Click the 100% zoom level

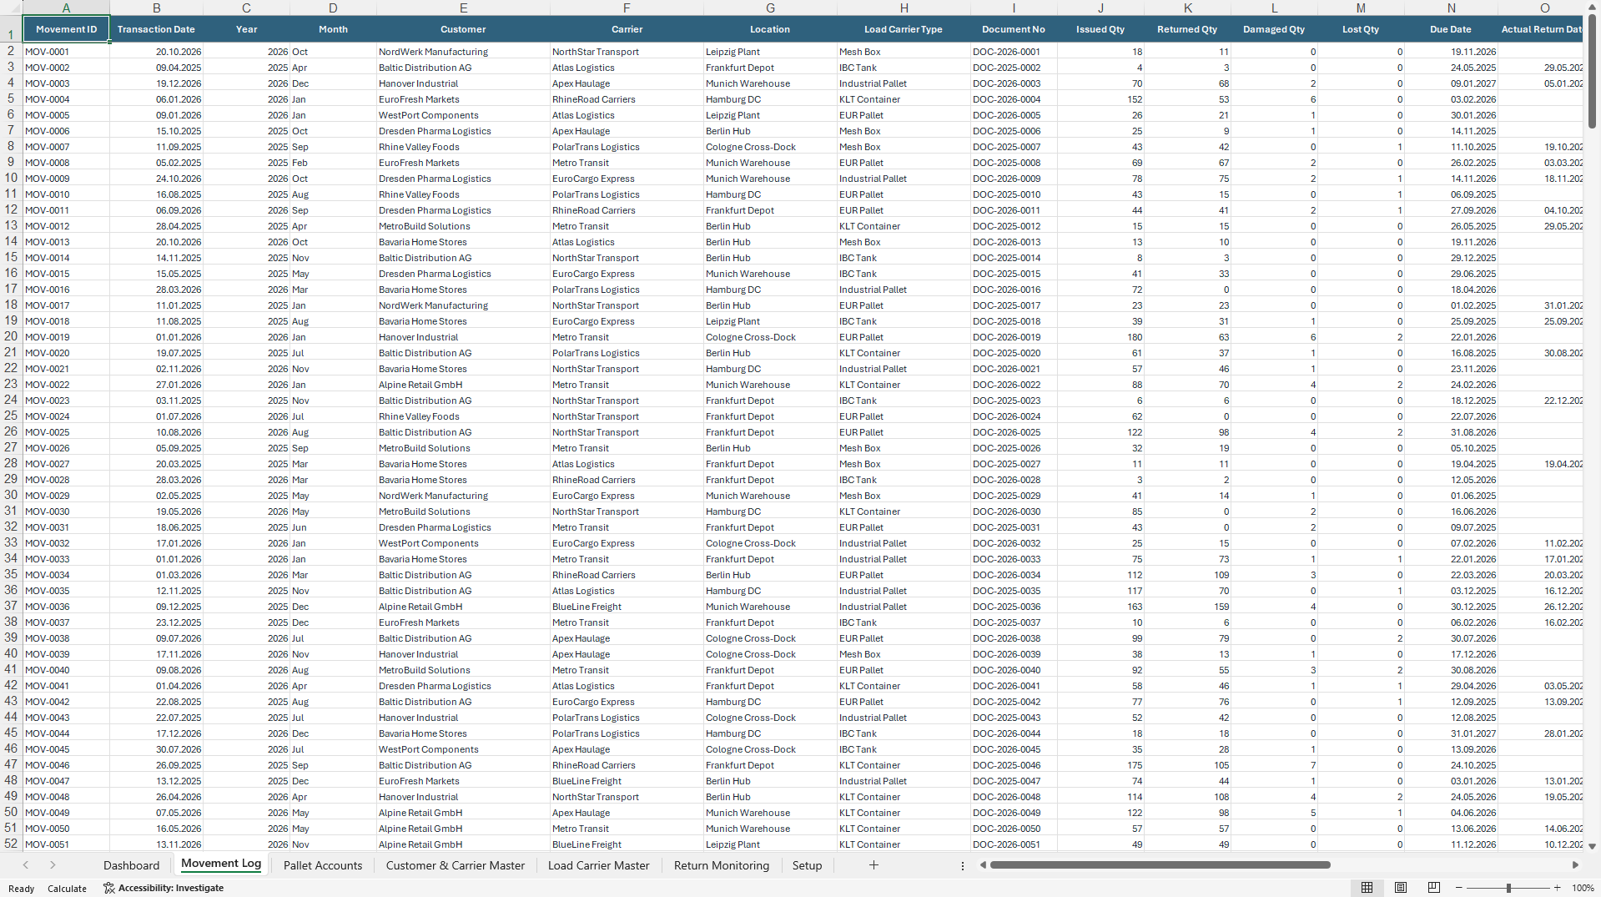1583,888
